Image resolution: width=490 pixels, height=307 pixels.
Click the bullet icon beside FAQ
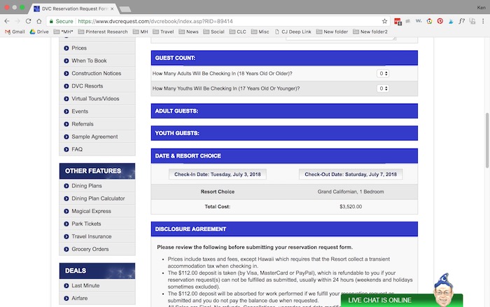66,149
